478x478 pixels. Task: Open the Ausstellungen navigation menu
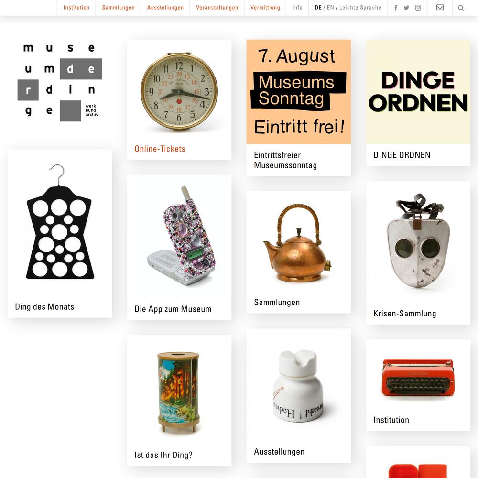point(165,8)
